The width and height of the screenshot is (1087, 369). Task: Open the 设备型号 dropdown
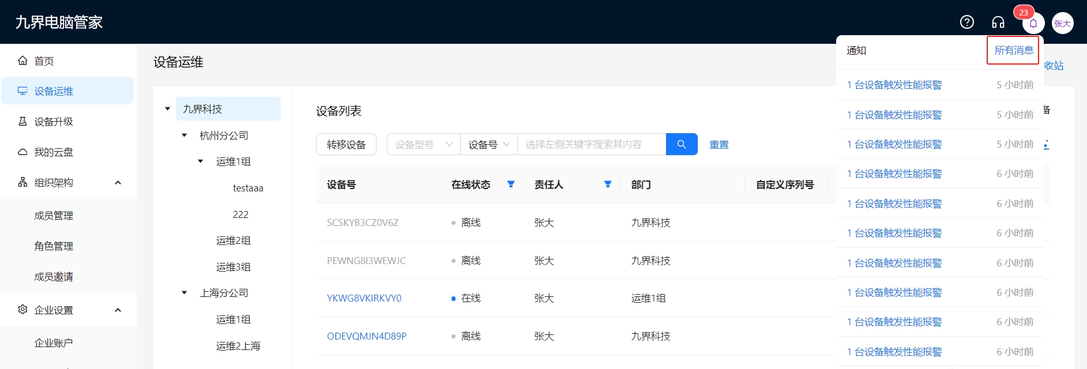pos(423,144)
